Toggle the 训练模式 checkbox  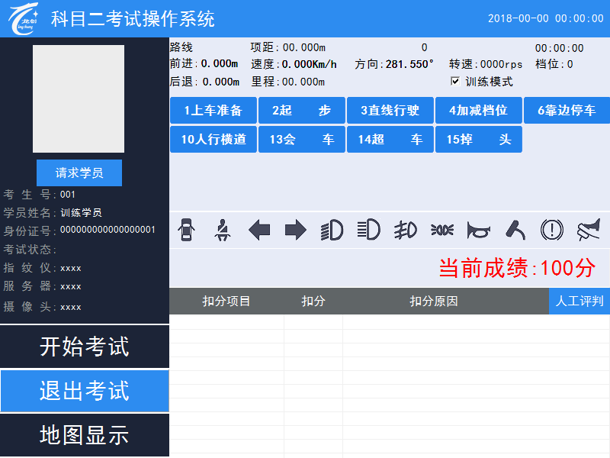pos(454,81)
